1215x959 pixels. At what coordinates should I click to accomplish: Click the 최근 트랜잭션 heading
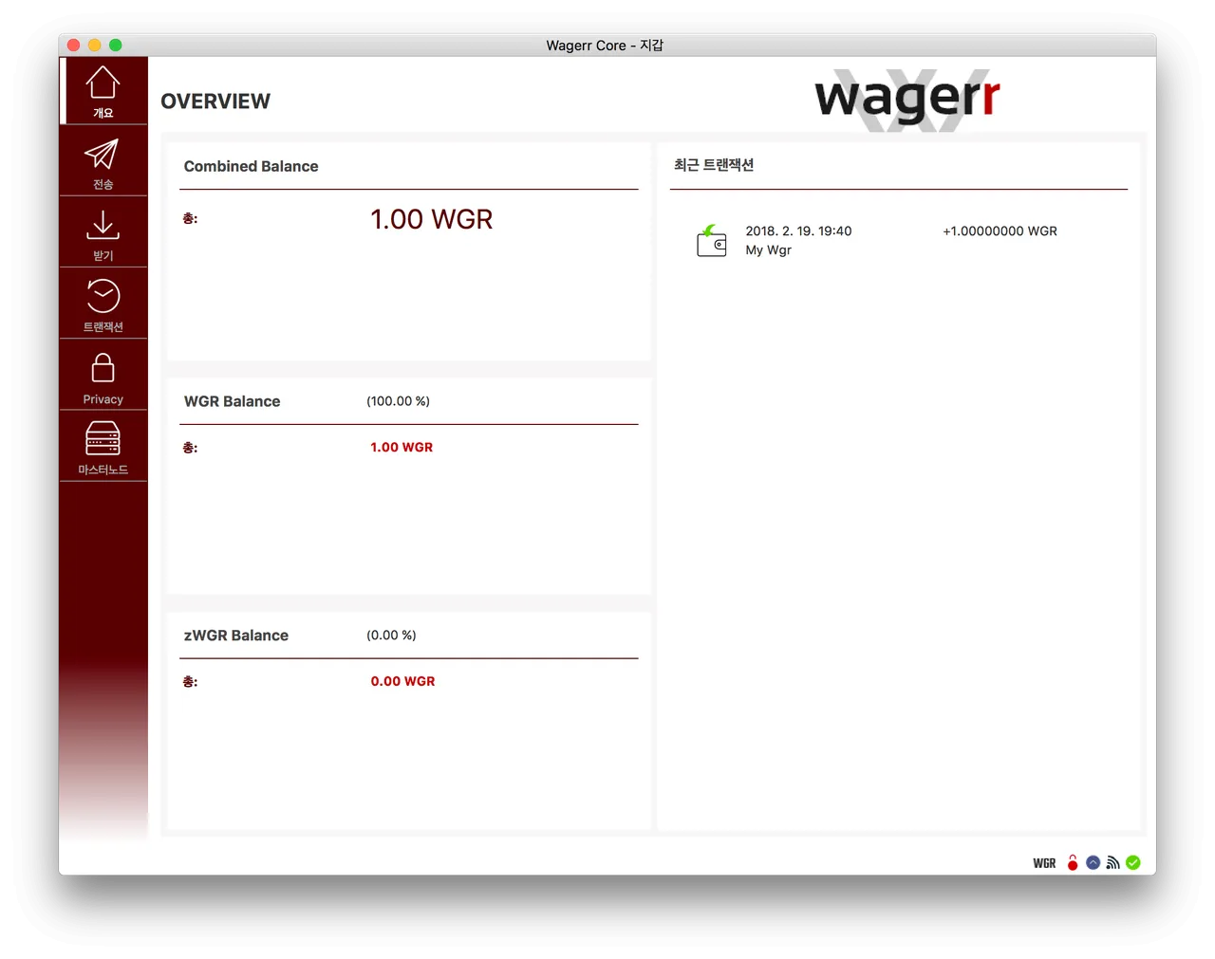pyautogui.click(x=714, y=165)
